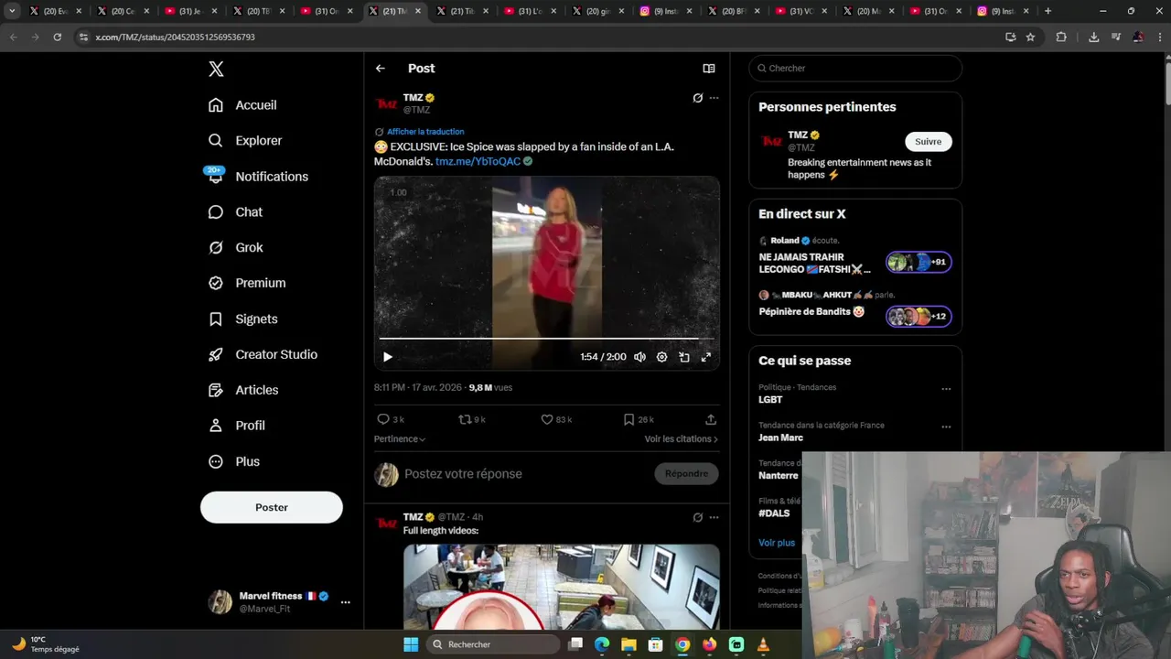1171x659 pixels.
Task: Open Chrome downloads
Action: [1093, 38]
